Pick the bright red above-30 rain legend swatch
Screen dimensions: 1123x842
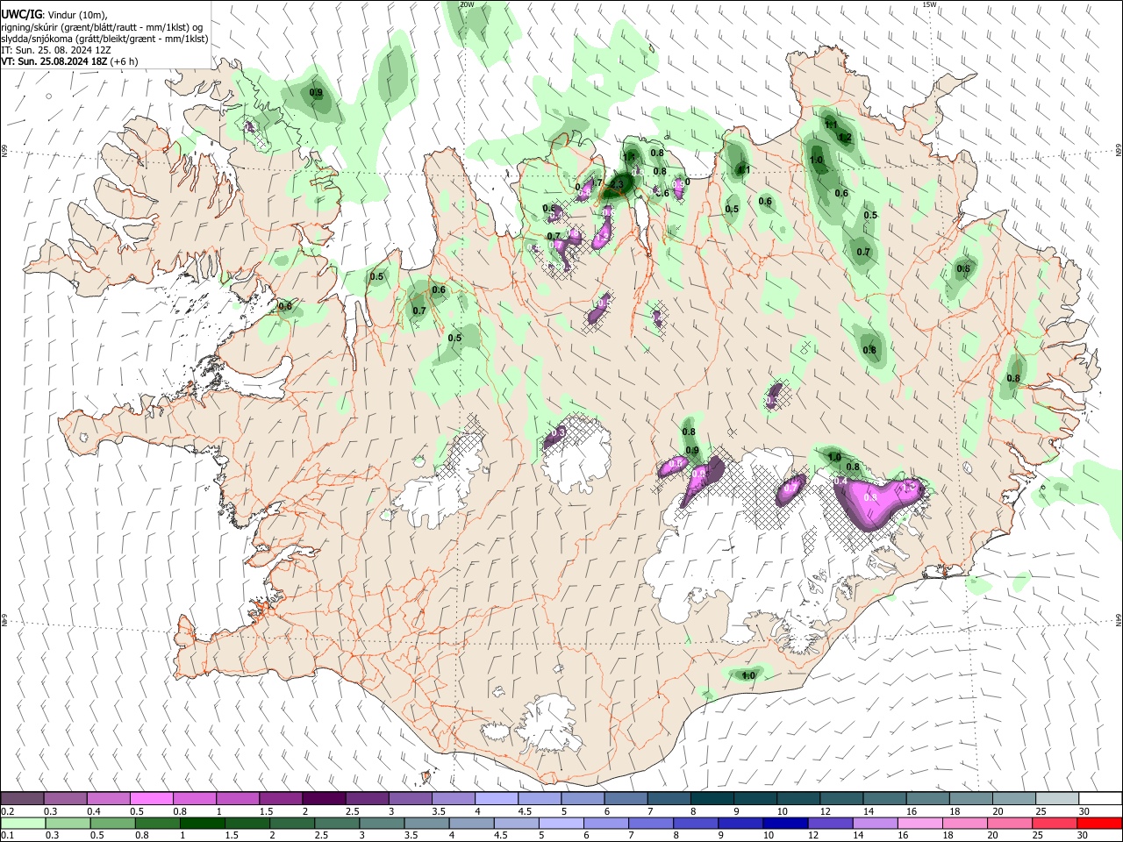1098,823
